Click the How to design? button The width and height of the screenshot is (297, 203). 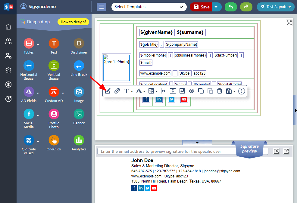pyautogui.click(x=73, y=22)
